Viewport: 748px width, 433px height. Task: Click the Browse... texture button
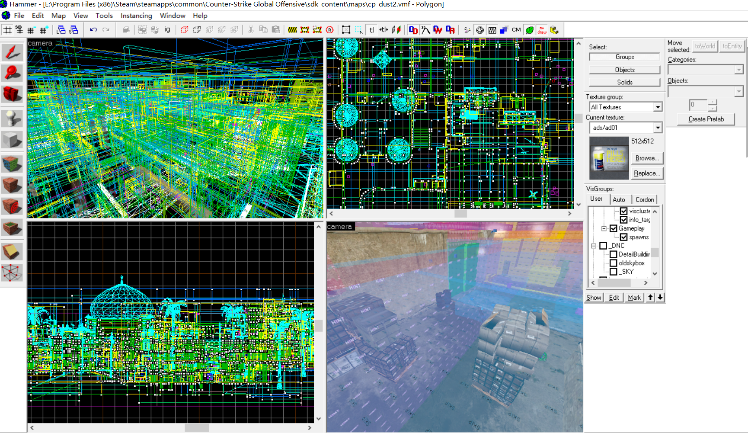(x=647, y=158)
